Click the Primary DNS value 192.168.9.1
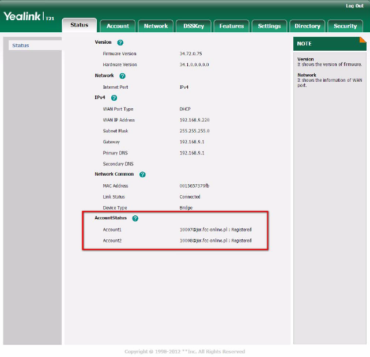Screen dimensions: 370x357 (x=192, y=153)
